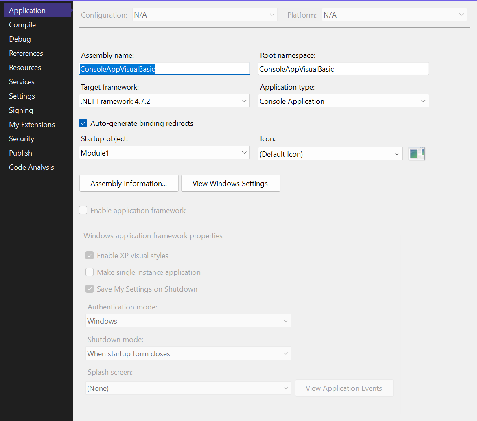
Task: Click inside the Root namespace field
Action: (343, 68)
